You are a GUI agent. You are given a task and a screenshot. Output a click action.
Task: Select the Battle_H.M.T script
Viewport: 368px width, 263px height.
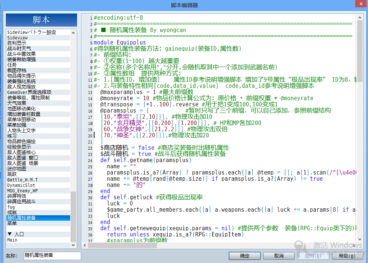pyautogui.click(x=39, y=180)
